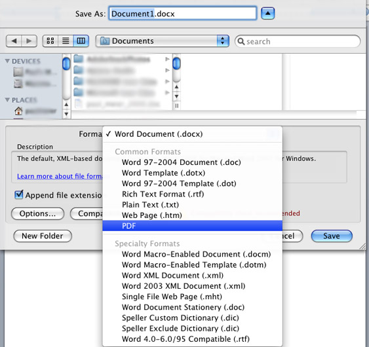Choose Rich Text Format (.rtf)
This screenshot has width=369, height=347.
point(192,194)
